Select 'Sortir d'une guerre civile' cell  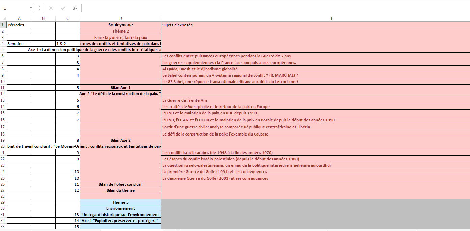tap(316, 127)
